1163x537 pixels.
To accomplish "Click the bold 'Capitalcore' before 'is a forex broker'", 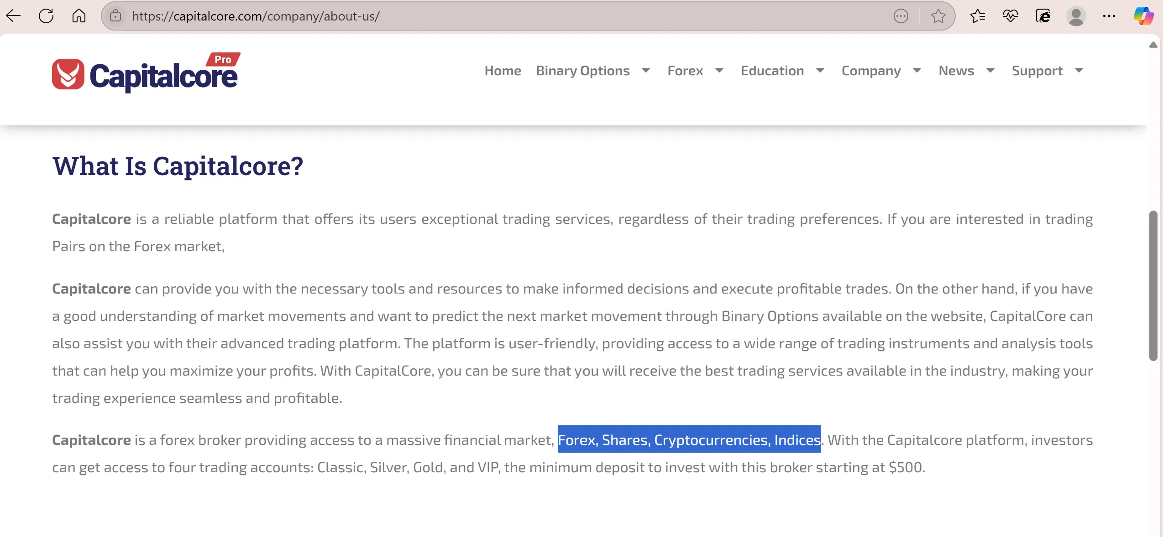I will click(x=91, y=440).
